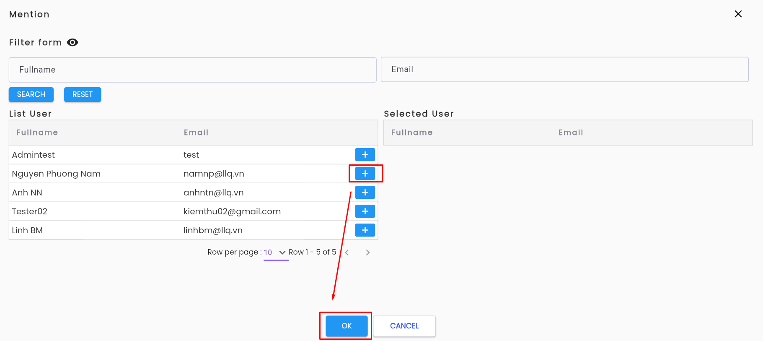763x341 pixels.
Task: Click the 'Row 1 - 5 of 5' text
Action: (x=312, y=252)
